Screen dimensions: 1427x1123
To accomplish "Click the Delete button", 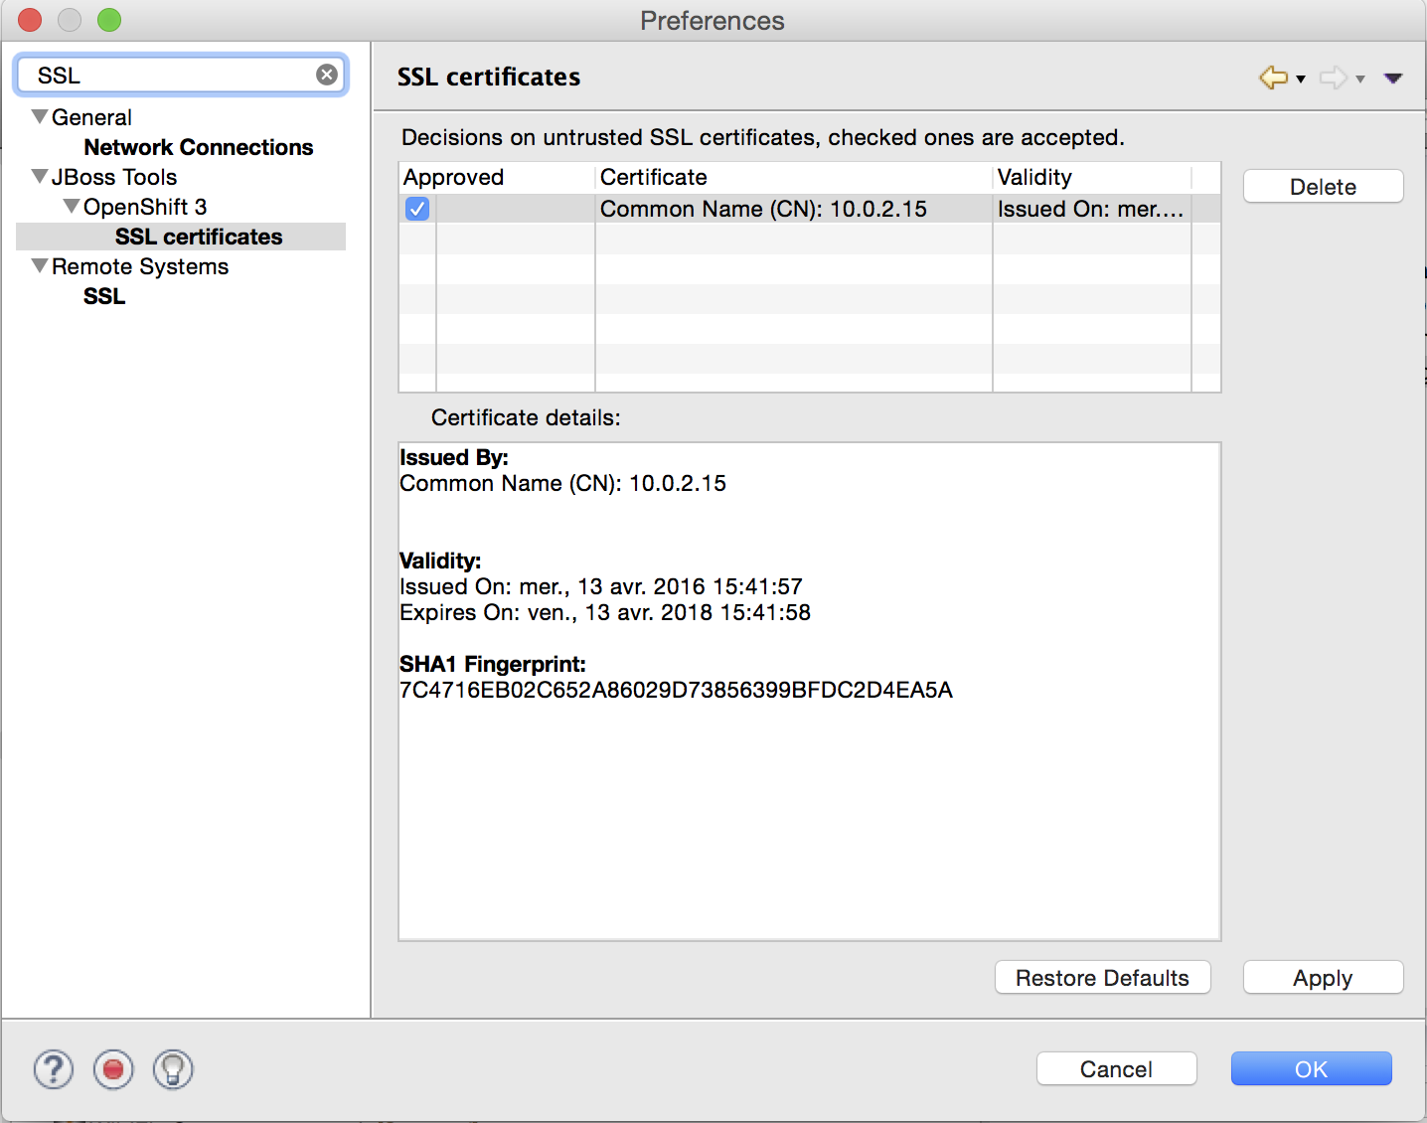I will click(1323, 187).
